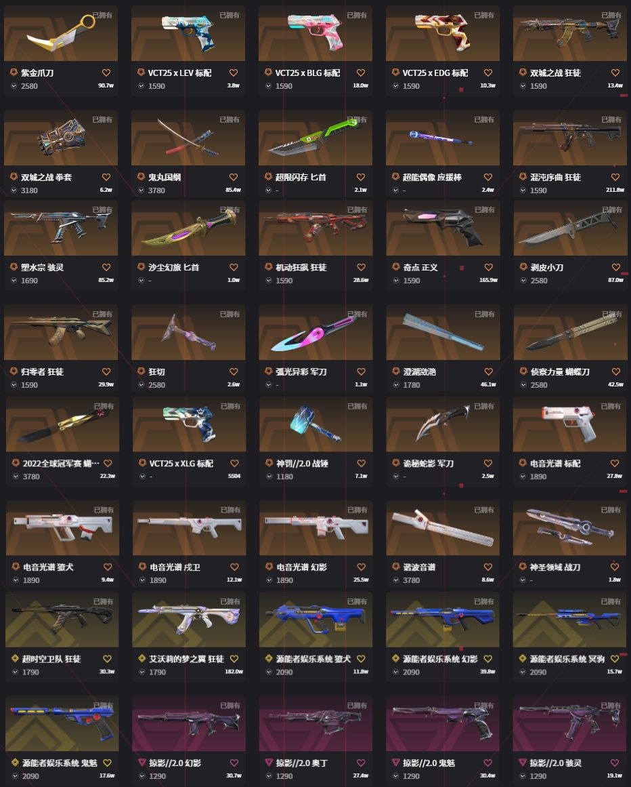
Task: Click the triangle tier icon beside 掠影//2.0 幻影
Action: coord(142,763)
